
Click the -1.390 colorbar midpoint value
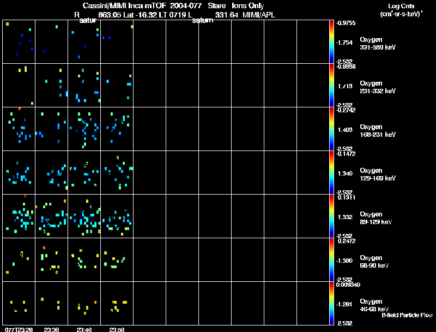click(x=344, y=261)
